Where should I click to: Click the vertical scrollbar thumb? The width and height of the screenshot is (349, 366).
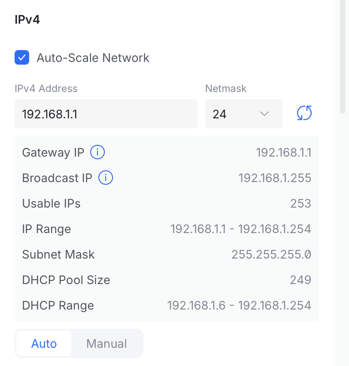pyautogui.click(x=343, y=56)
